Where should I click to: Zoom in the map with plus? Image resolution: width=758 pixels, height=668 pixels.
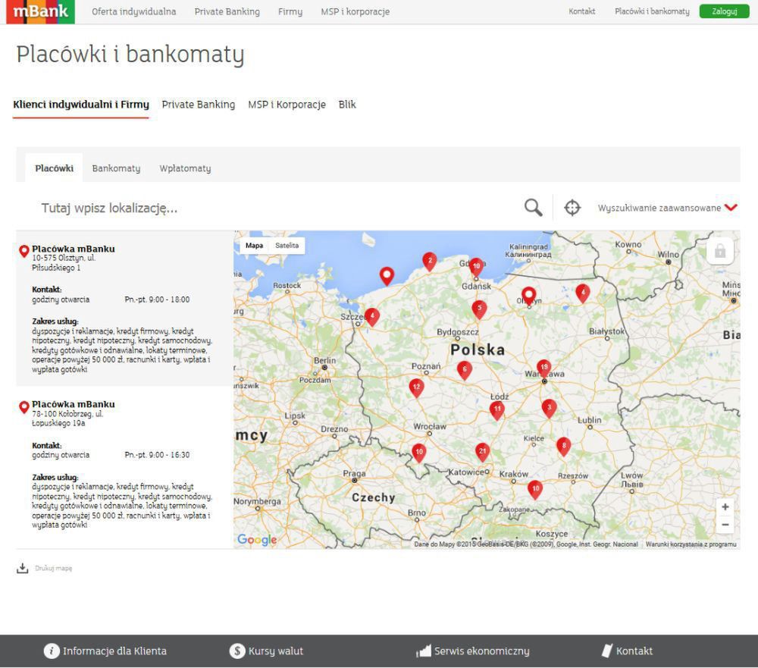pos(725,507)
